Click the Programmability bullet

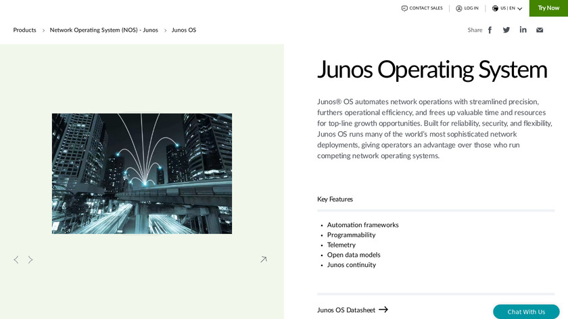[x=351, y=235]
